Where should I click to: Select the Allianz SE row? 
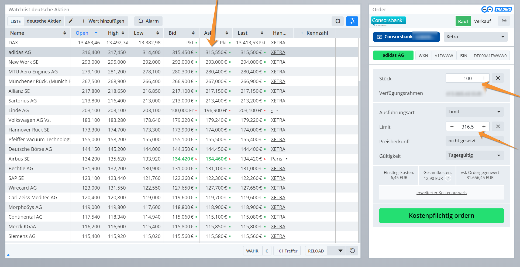tap(182, 91)
